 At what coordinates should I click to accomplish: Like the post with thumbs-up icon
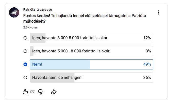pos(25,92)
